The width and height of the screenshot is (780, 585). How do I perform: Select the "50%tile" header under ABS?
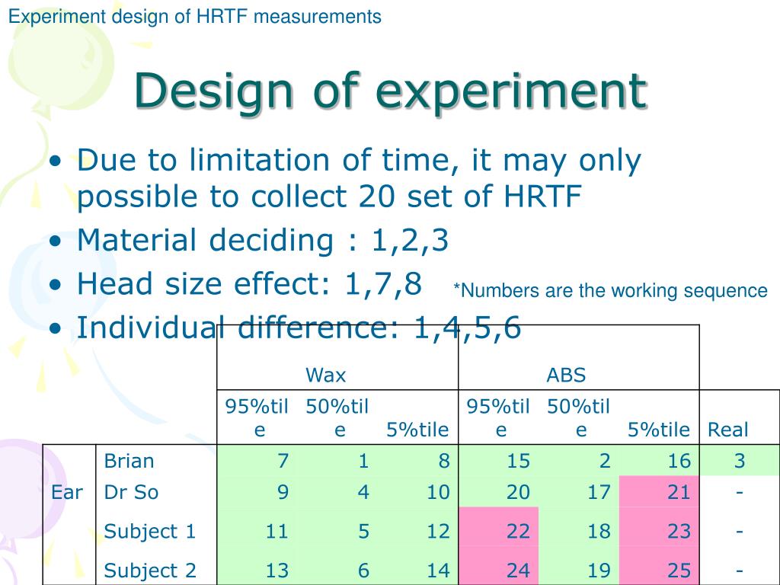[578, 418]
